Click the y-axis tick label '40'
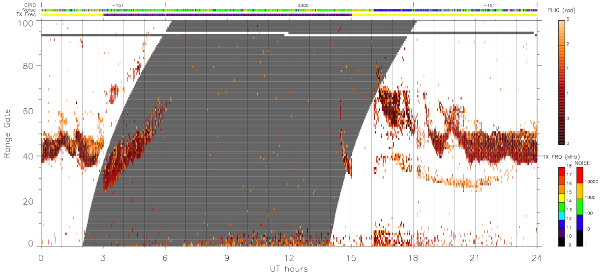This screenshot has width=604, height=279. (x=28, y=156)
